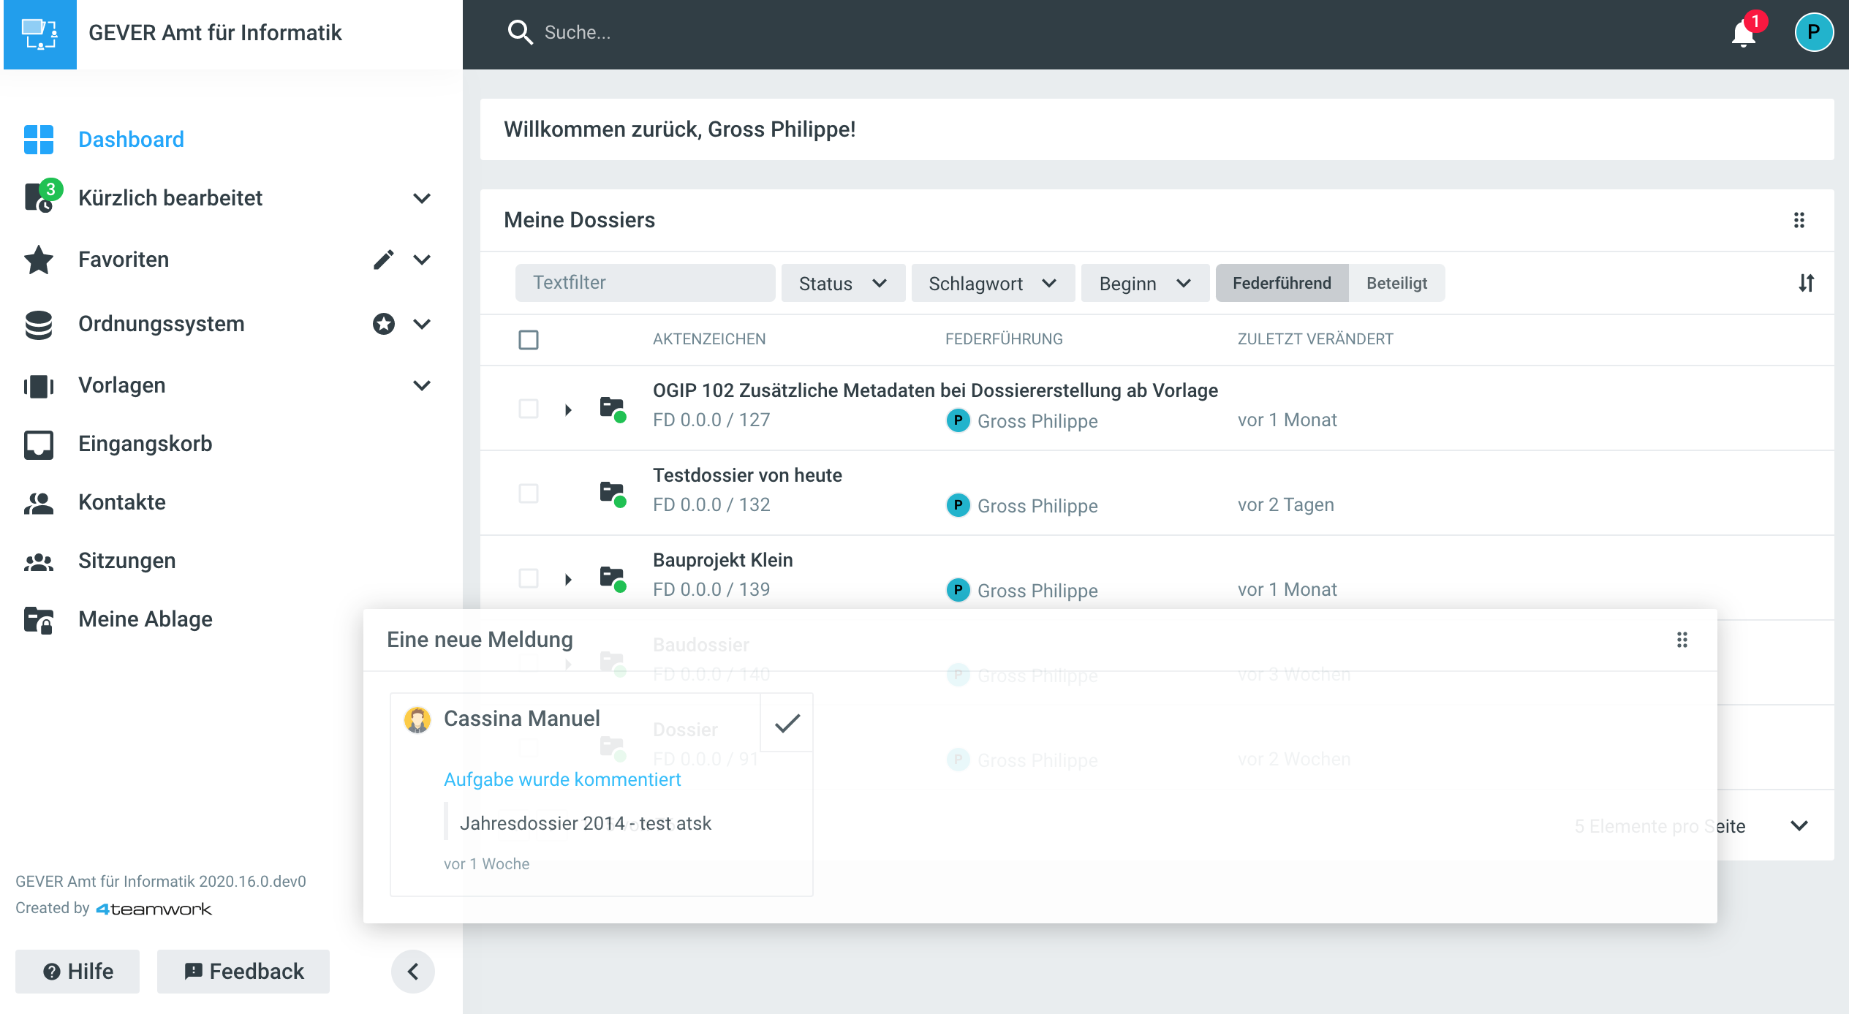Focus the Textfilter input field

click(x=644, y=283)
